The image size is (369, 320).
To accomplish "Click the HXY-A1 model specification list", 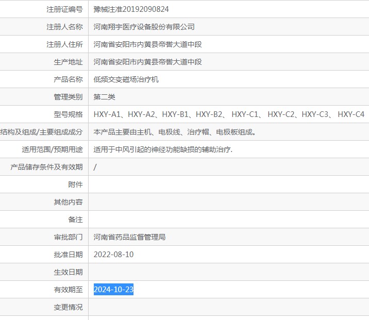I will coord(229,114).
